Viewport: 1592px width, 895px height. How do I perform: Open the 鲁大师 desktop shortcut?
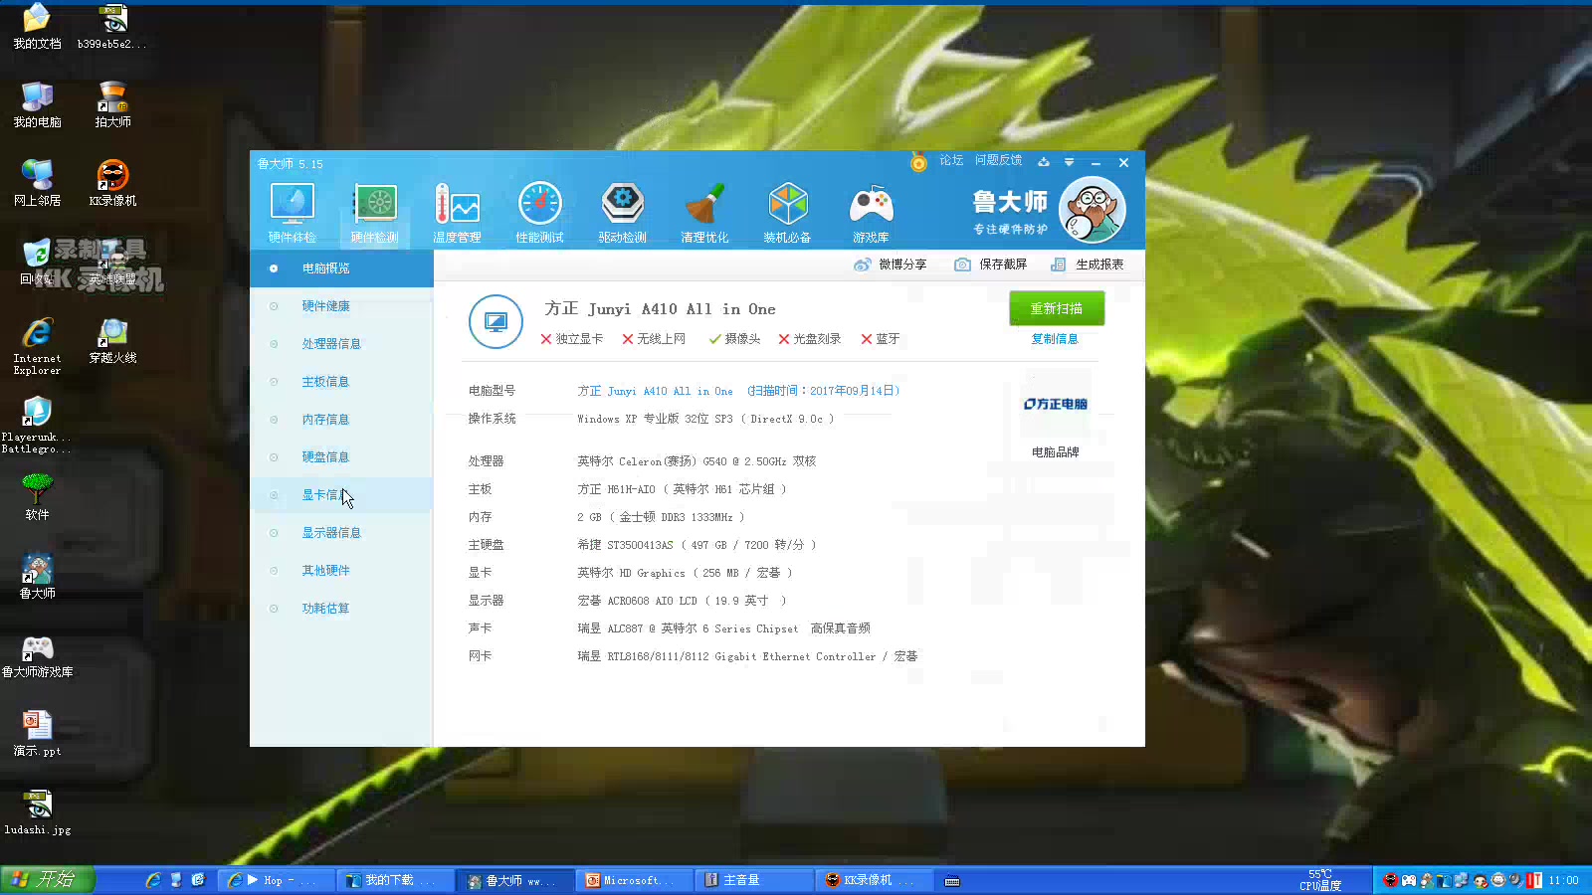coord(37,576)
